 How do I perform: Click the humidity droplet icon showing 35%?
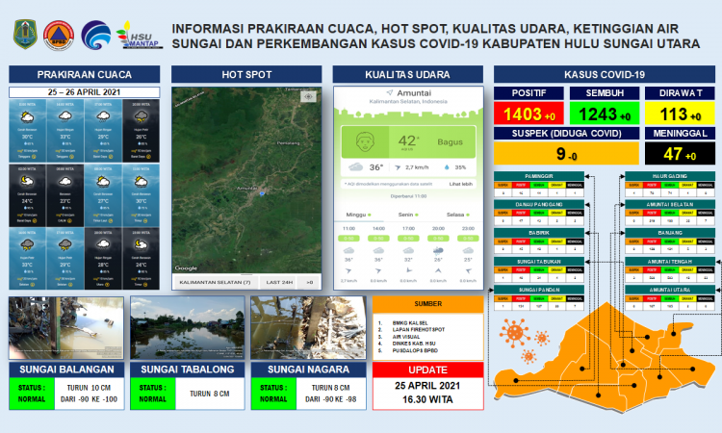point(447,166)
